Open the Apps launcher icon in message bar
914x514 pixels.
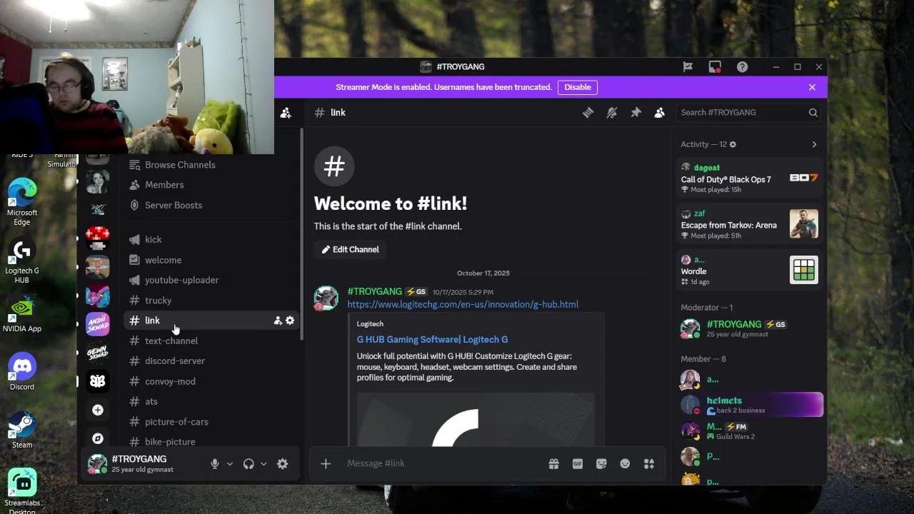click(x=649, y=464)
